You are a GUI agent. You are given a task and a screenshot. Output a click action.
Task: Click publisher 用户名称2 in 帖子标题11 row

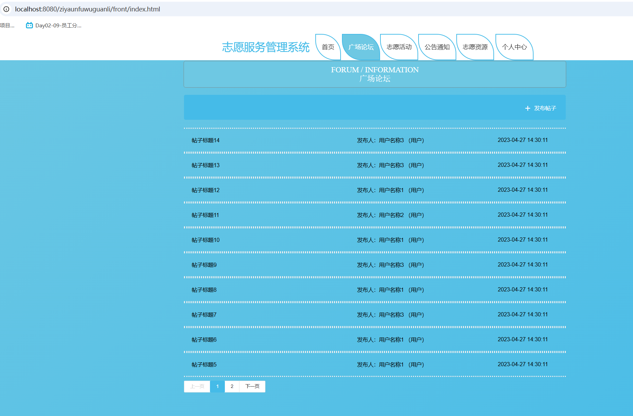[391, 215]
